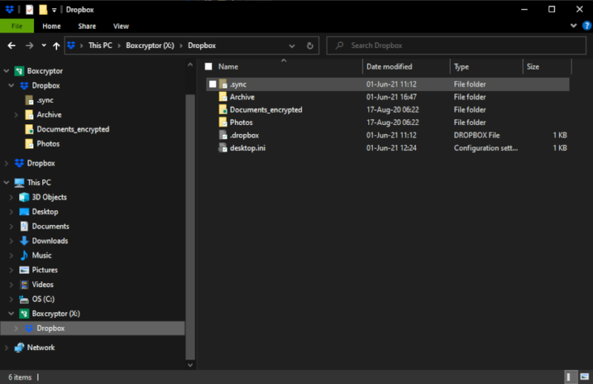Refresh the folder with the refresh icon
Image resolution: width=593 pixels, height=384 pixels.
[310, 46]
